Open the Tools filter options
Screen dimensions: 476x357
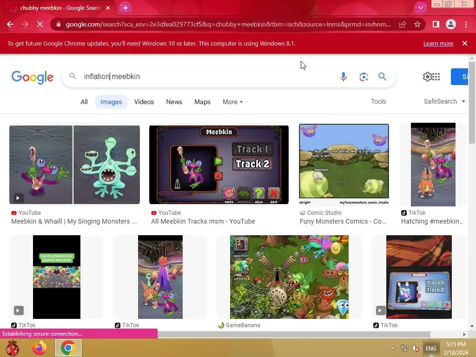(x=378, y=101)
